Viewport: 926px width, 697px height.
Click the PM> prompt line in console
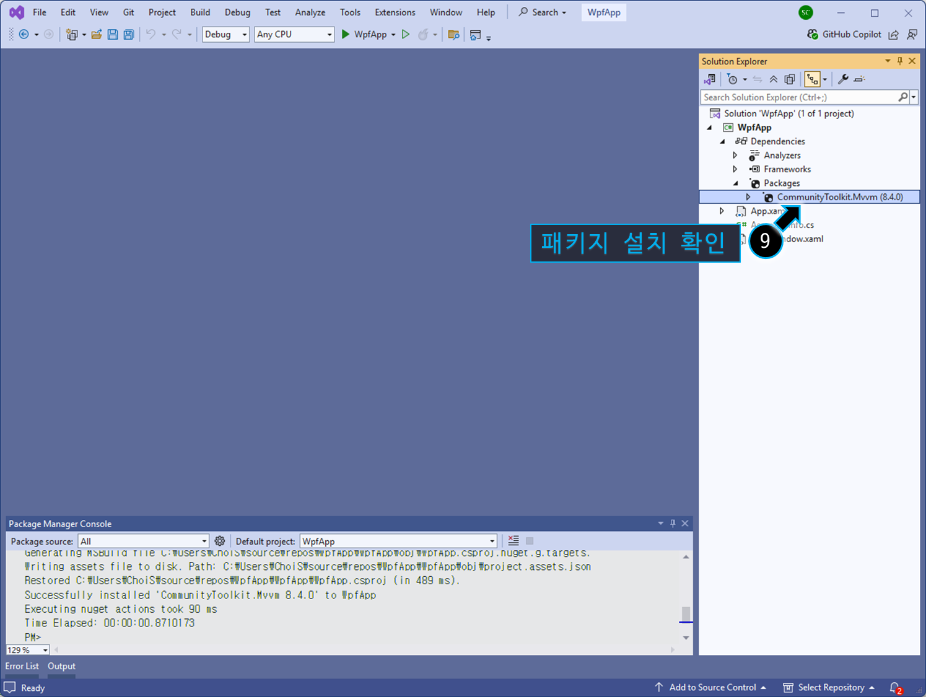coord(33,637)
